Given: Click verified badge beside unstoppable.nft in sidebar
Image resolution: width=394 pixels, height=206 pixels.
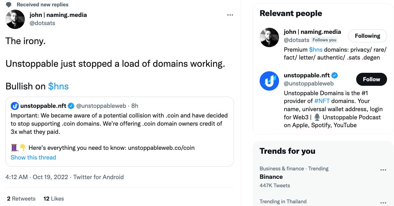Looking at the screenshot, I should point(335,75).
